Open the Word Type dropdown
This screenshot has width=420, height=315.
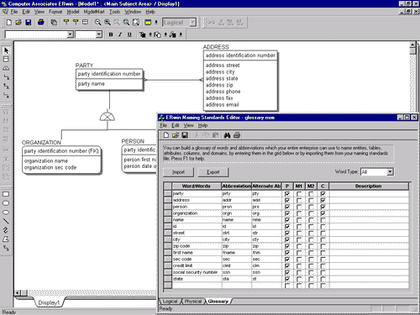point(390,172)
